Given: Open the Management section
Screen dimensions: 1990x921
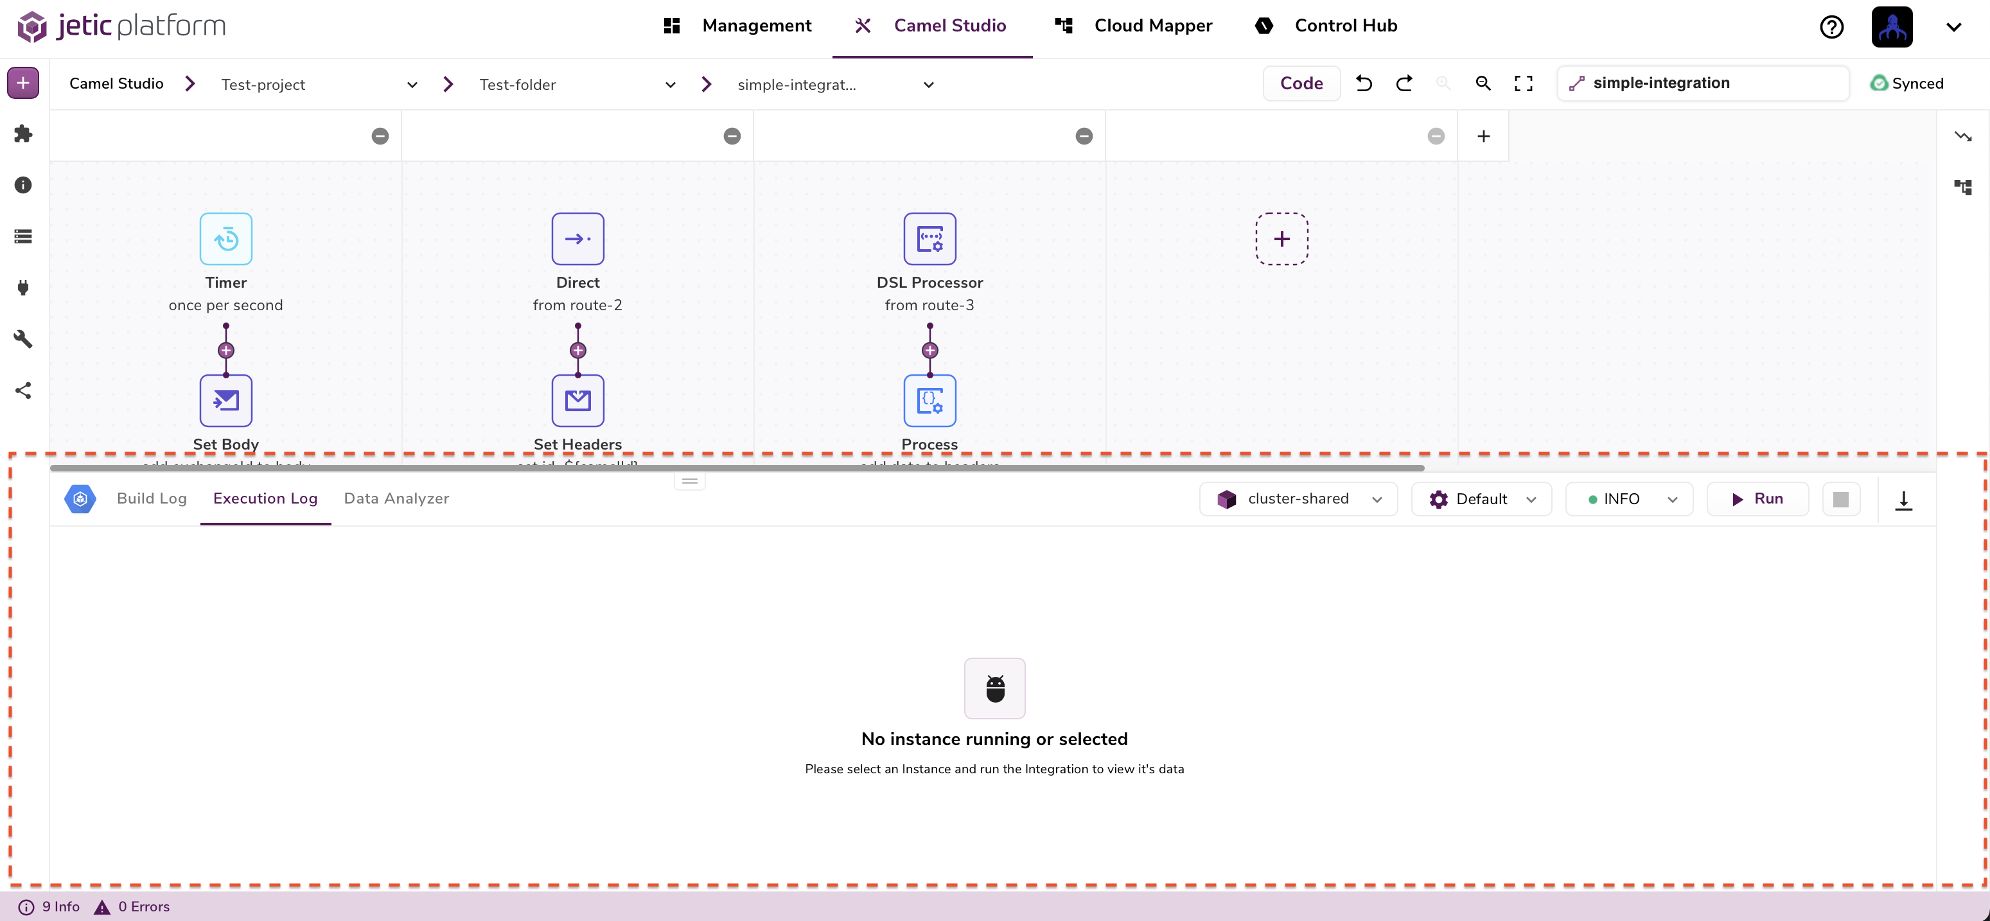Looking at the screenshot, I should pyautogui.click(x=738, y=26).
